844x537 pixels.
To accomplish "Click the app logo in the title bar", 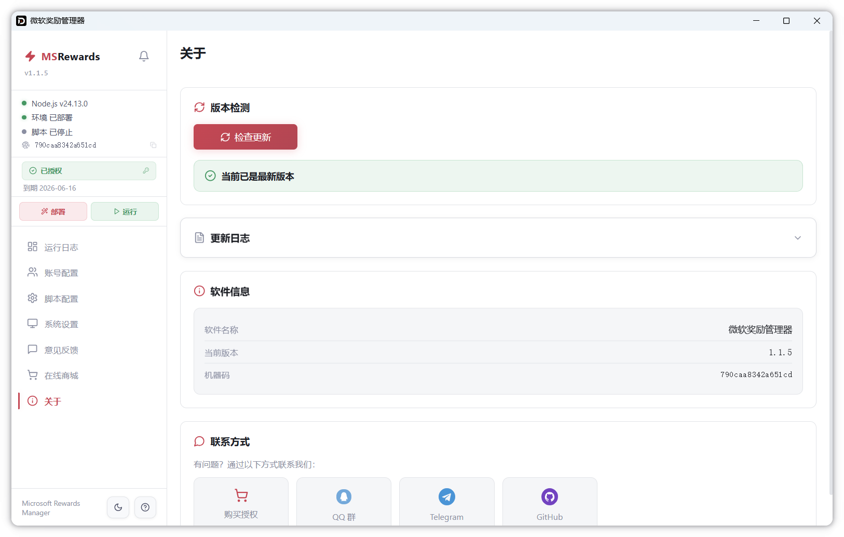I will 21,21.
